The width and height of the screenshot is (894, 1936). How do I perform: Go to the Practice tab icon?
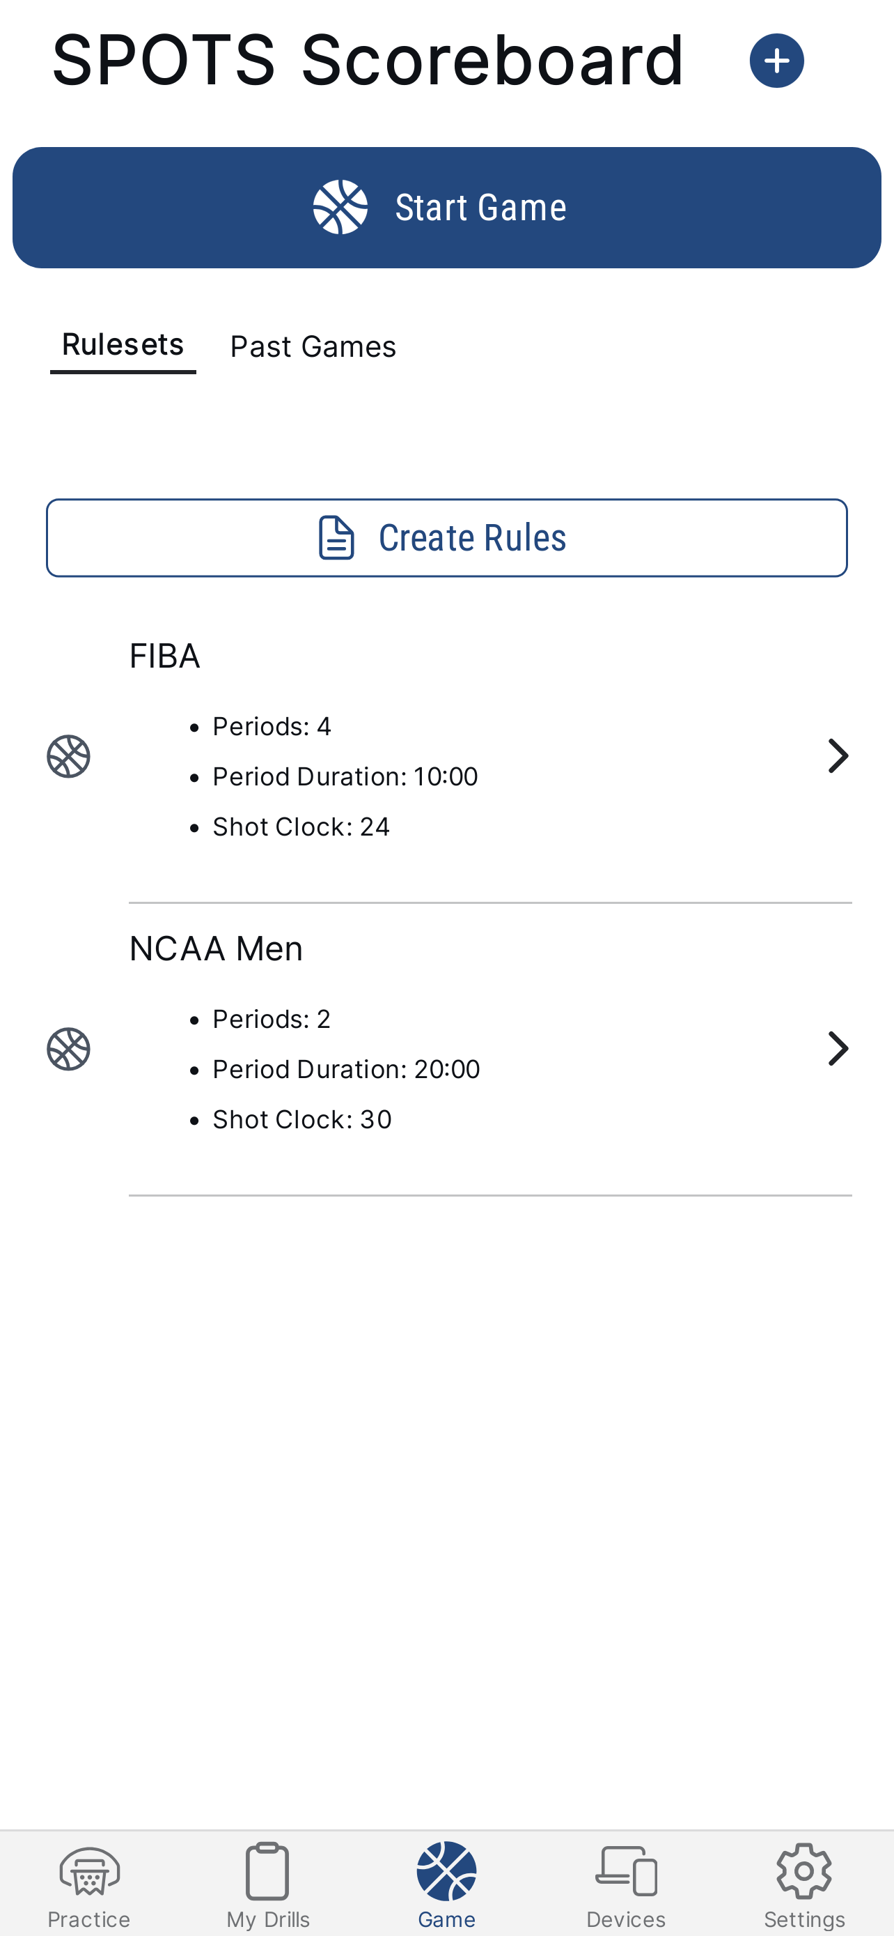[x=89, y=1870]
